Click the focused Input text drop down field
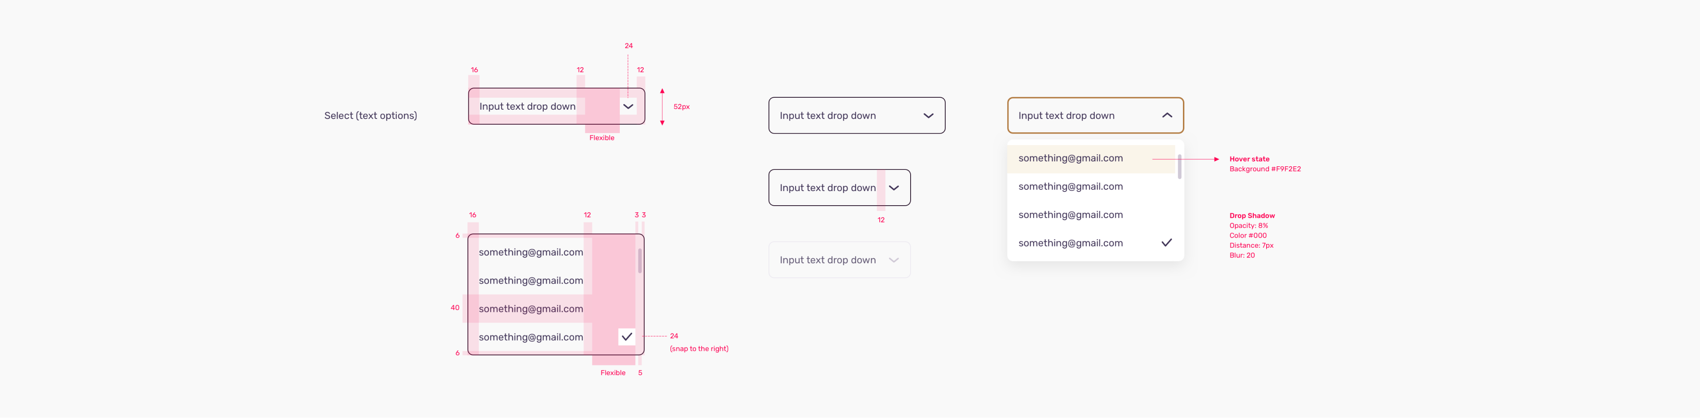1700x418 pixels. click(1096, 115)
